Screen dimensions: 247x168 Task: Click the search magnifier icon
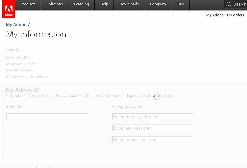(229, 4)
